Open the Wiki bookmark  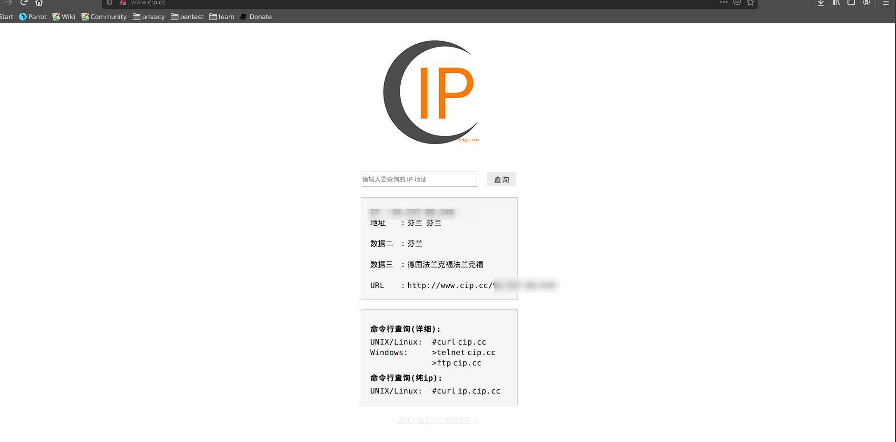click(x=64, y=17)
